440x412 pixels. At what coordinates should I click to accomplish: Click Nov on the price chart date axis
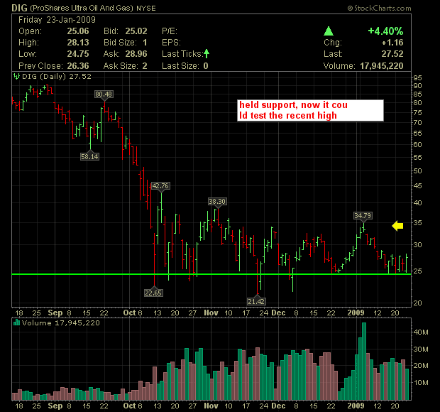(211, 313)
